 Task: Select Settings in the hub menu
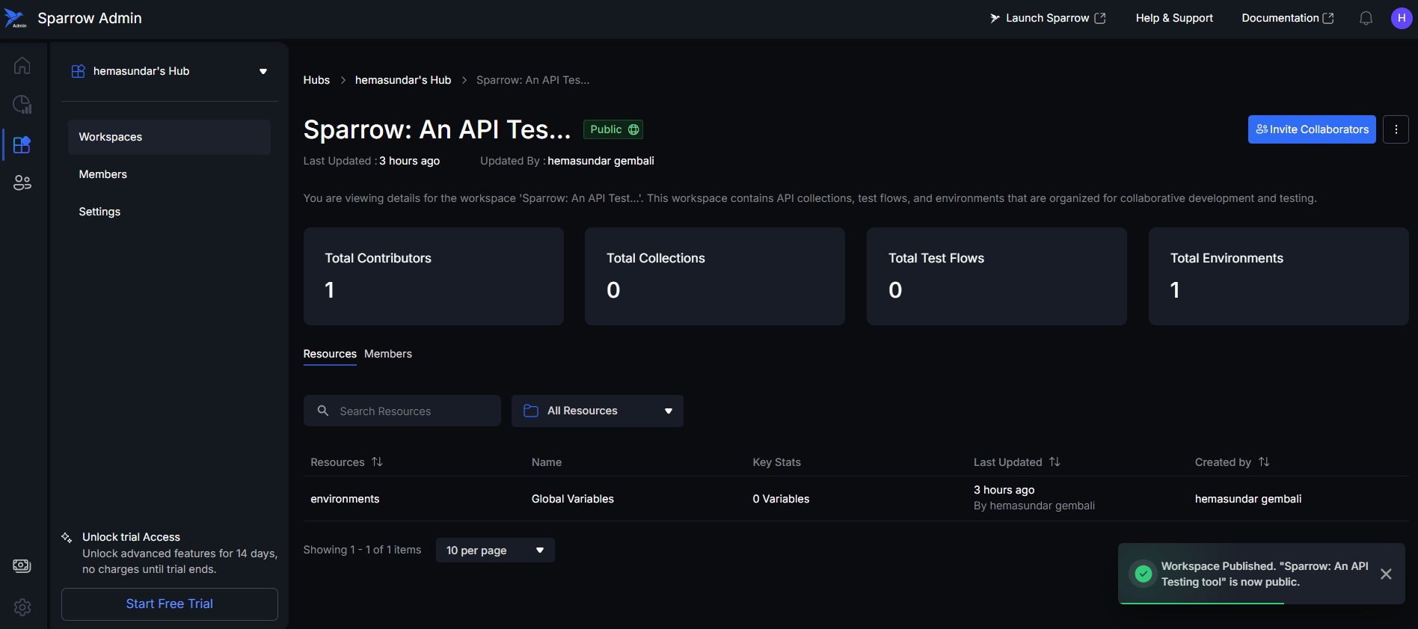tap(99, 212)
